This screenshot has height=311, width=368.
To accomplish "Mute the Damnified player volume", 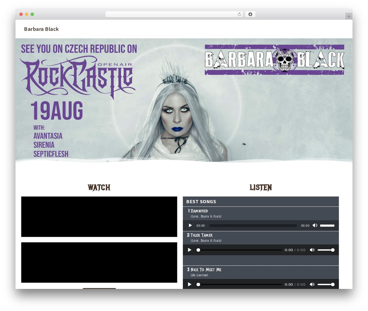I will coord(315,226).
